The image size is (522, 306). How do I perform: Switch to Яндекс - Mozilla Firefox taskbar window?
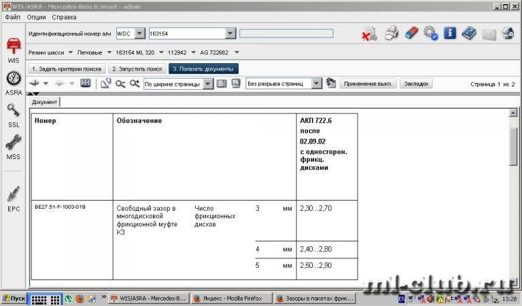pyautogui.click(x=232, y=299)
